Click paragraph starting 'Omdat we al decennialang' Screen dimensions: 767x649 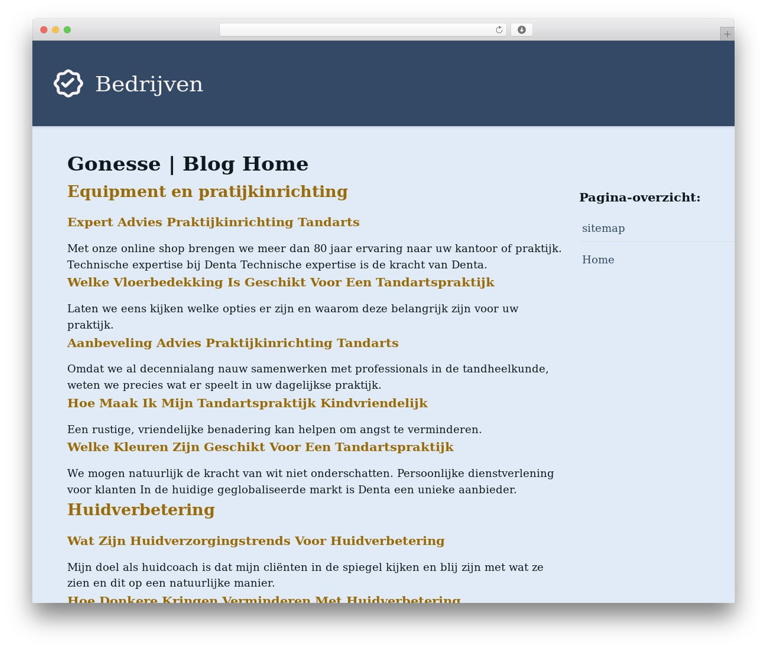point(308,377)
